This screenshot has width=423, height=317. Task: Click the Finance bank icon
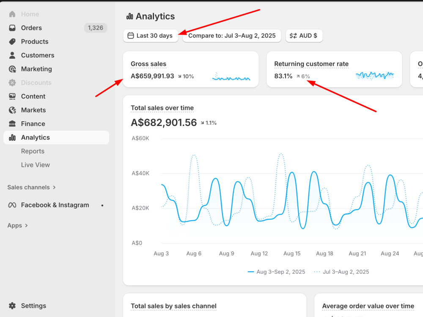(12, 124)
